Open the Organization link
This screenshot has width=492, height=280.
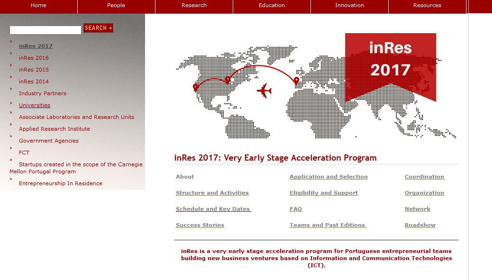424,193
